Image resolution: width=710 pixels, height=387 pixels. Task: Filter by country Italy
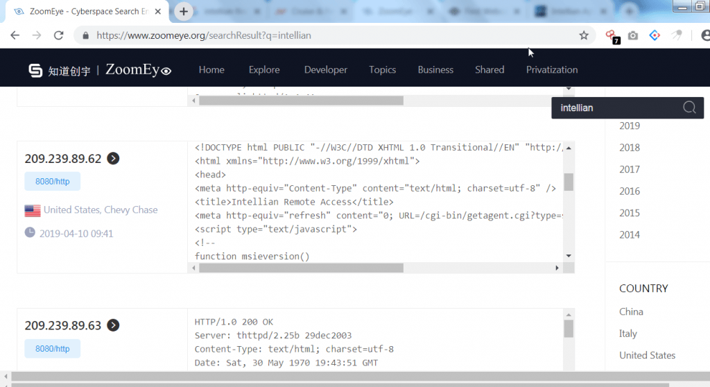click(x=628, y=333)
